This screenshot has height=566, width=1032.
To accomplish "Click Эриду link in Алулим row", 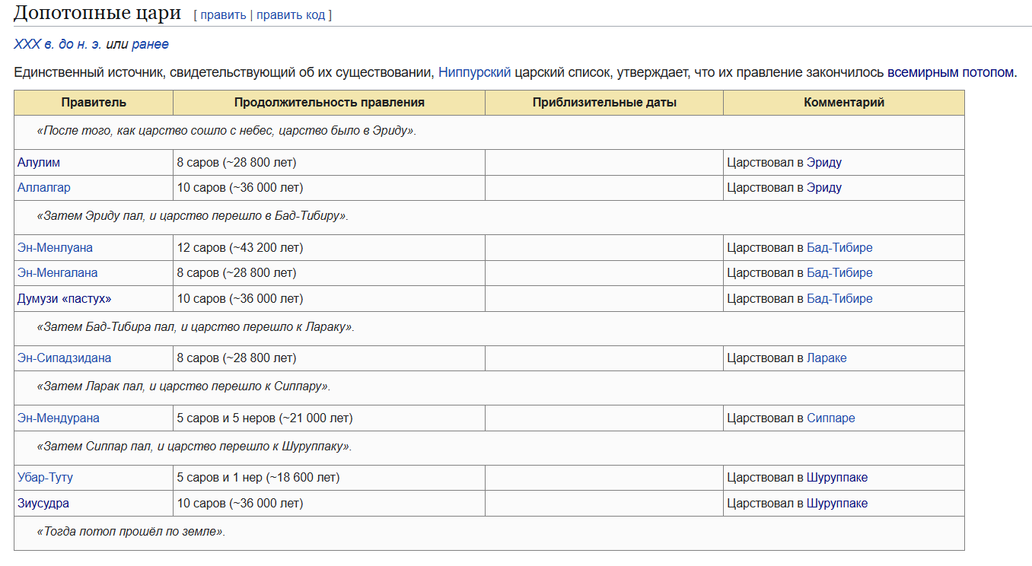I will pyautogui.click(x=824, y=162).
